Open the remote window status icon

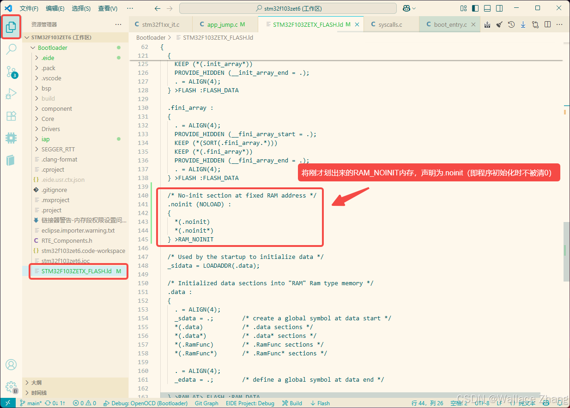8,403
